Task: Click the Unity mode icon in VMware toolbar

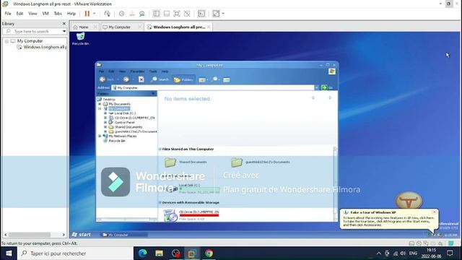Action: click(x=187, y=14)
